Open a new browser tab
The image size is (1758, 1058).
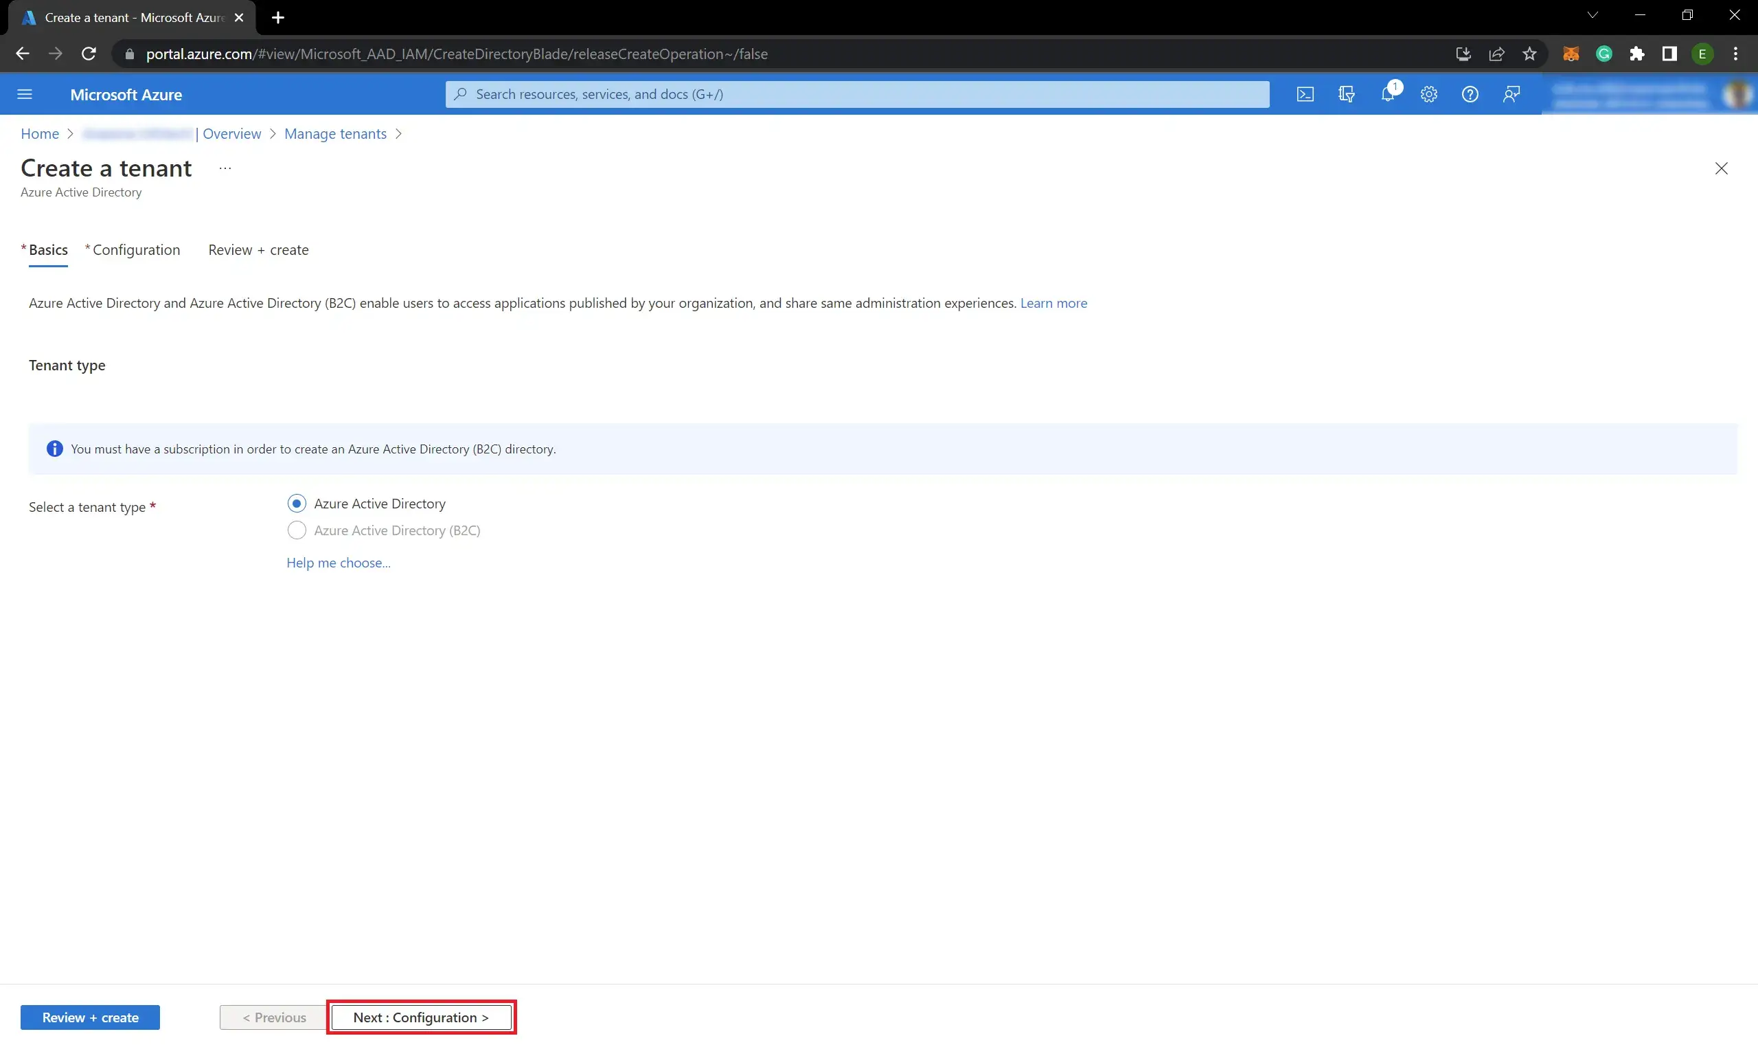pyautogui.click(x=278, y=18)
